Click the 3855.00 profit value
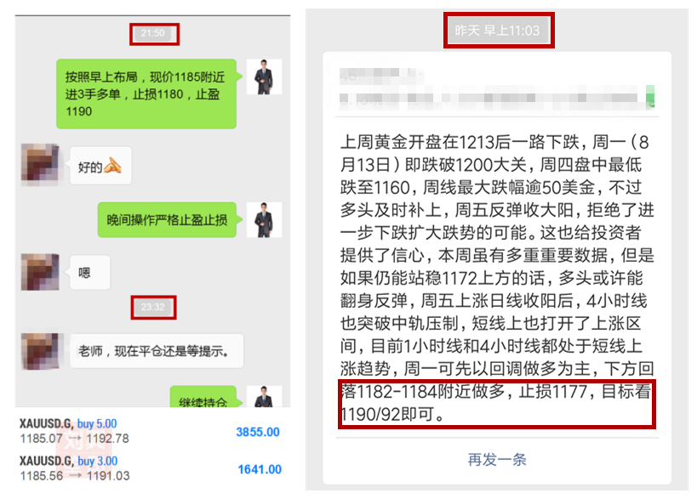697x499 pixels. [x=258, y=432]
